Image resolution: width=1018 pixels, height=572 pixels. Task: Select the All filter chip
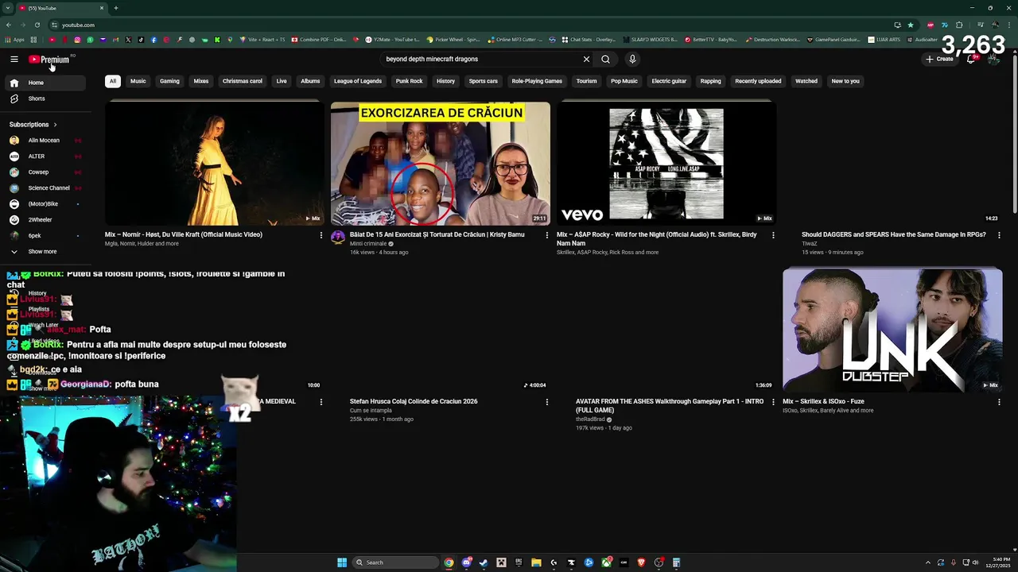pos(113,81)
